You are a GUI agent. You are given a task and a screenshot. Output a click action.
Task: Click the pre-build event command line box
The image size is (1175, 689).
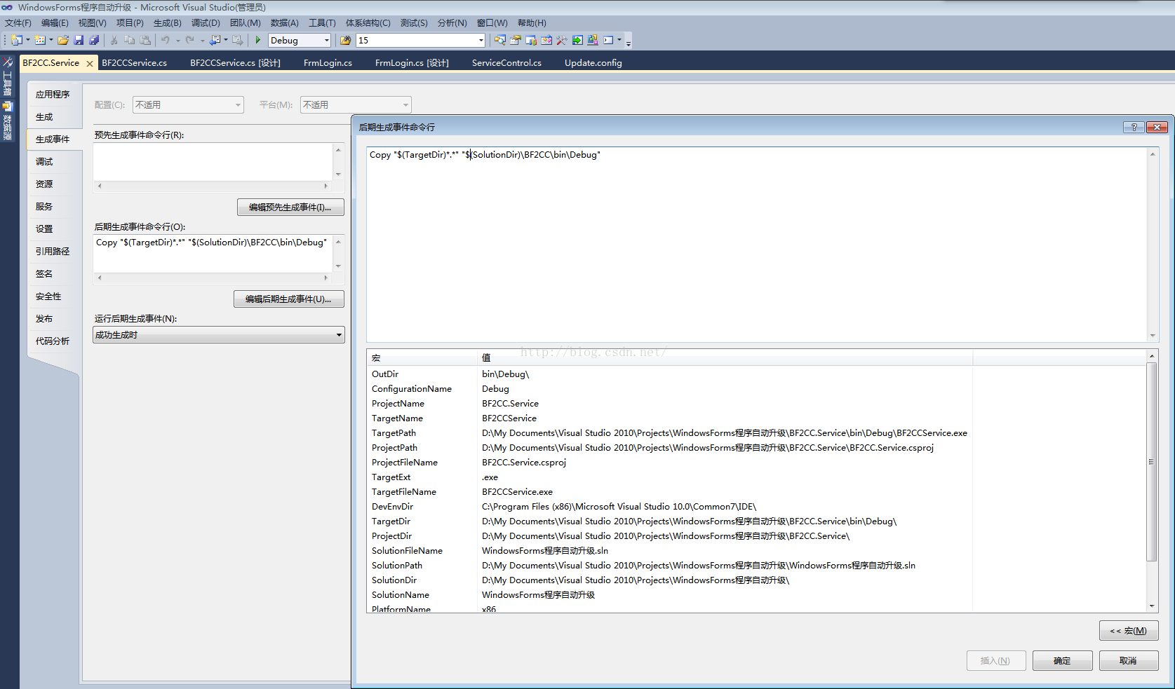point(213,162)
